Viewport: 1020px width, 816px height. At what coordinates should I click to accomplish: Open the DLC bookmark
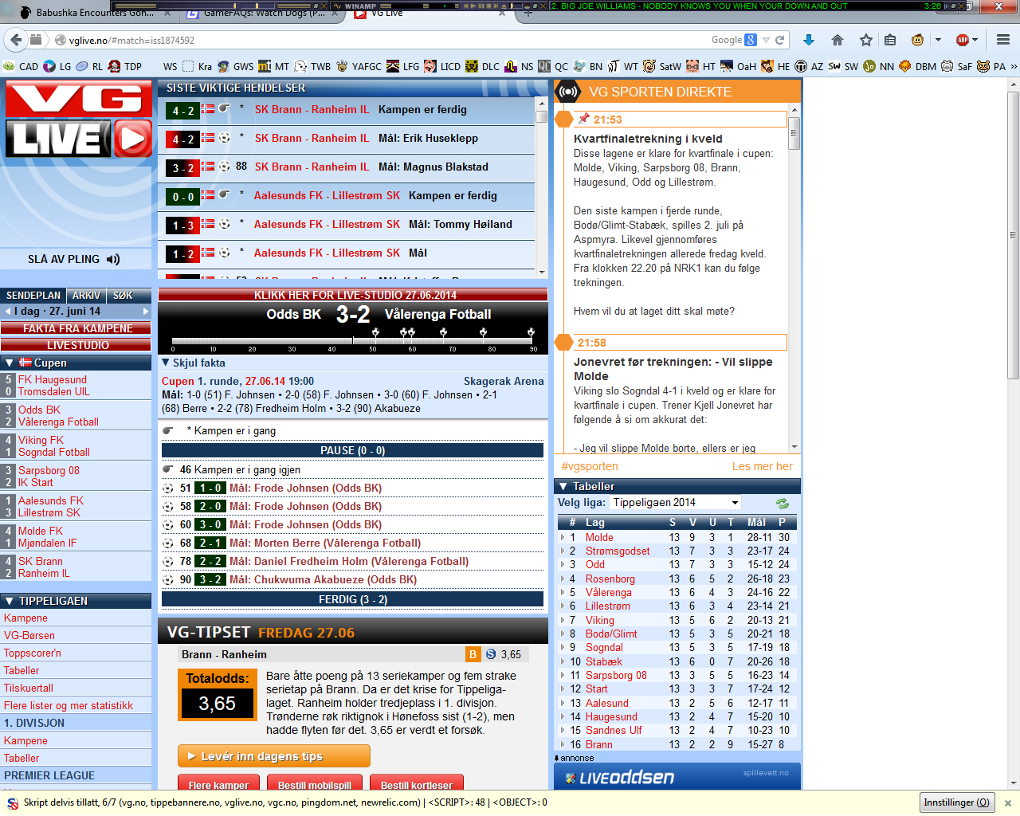click(x=483, y=66)
